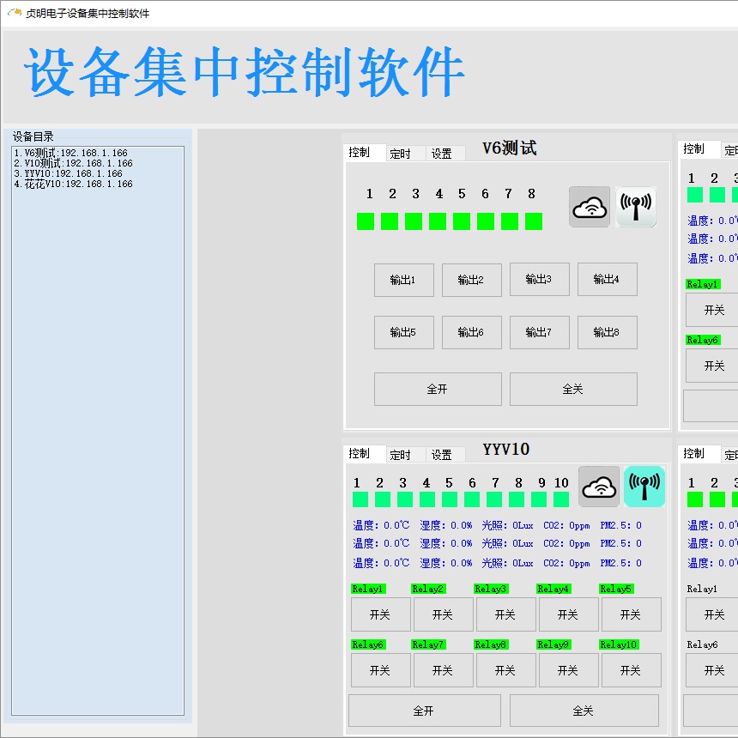Toggle 输出4 in V6测试 panel
738x738 pixels.
pos(608,279)
